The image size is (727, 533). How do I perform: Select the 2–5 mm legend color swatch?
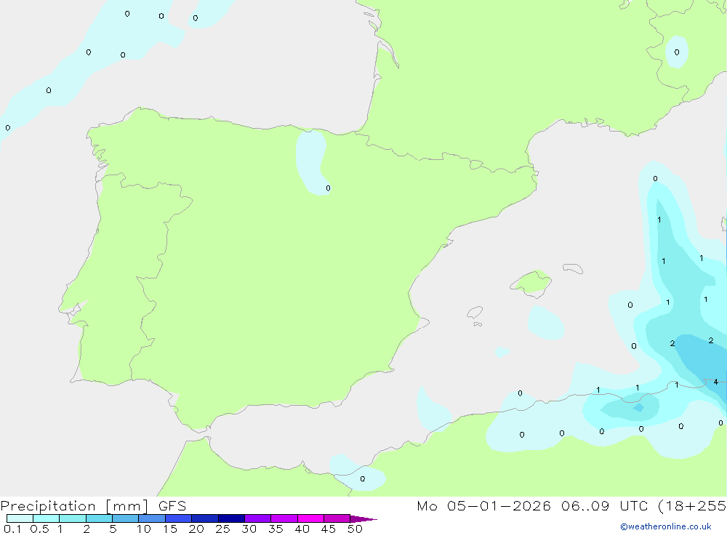pos(99,518)
